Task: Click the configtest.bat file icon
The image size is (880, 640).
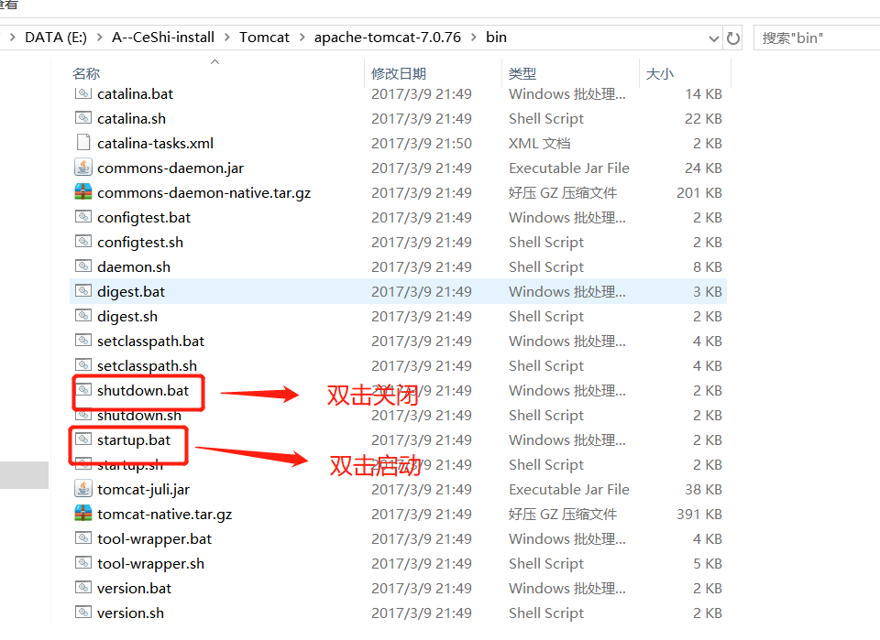Action: 83,217
